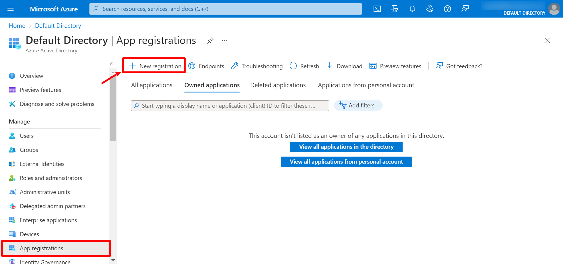Download the applications list
The height and width of the screenshot is (264, 563).
tap(345, 66)
